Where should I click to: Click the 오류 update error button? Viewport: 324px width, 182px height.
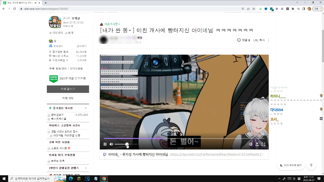click(318, 9)
